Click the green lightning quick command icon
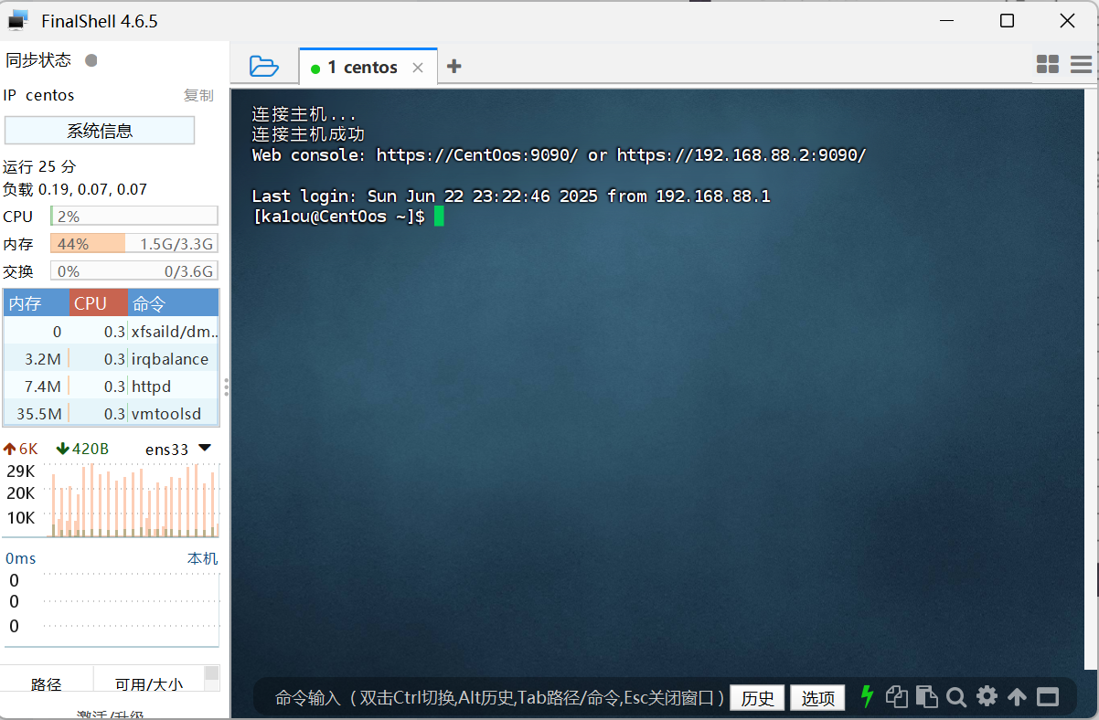This screenshot has height=720, width=1099. 868,697
